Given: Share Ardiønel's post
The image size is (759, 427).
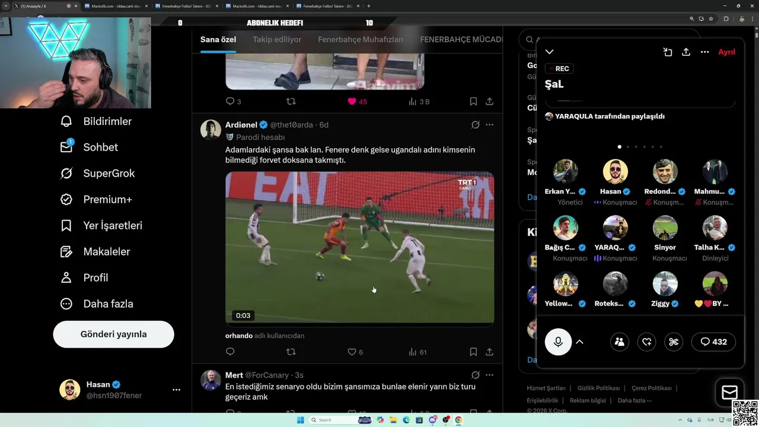Looking at the screenshot, I should pyautogui.click(x=489, y=352).
